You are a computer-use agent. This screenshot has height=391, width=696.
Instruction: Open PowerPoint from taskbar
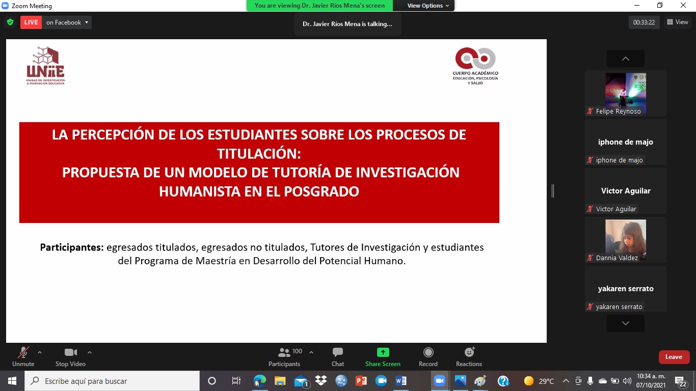click(x=361, y=381)
